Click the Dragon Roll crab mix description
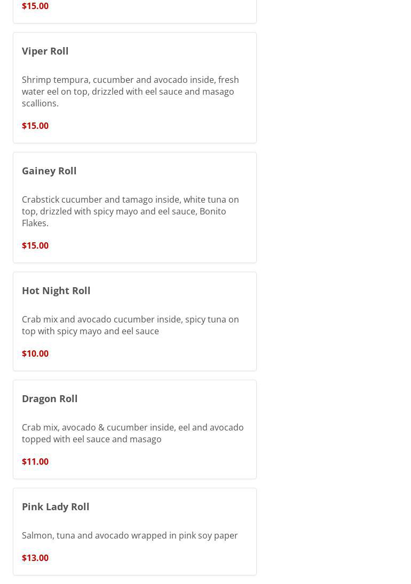 132,433
